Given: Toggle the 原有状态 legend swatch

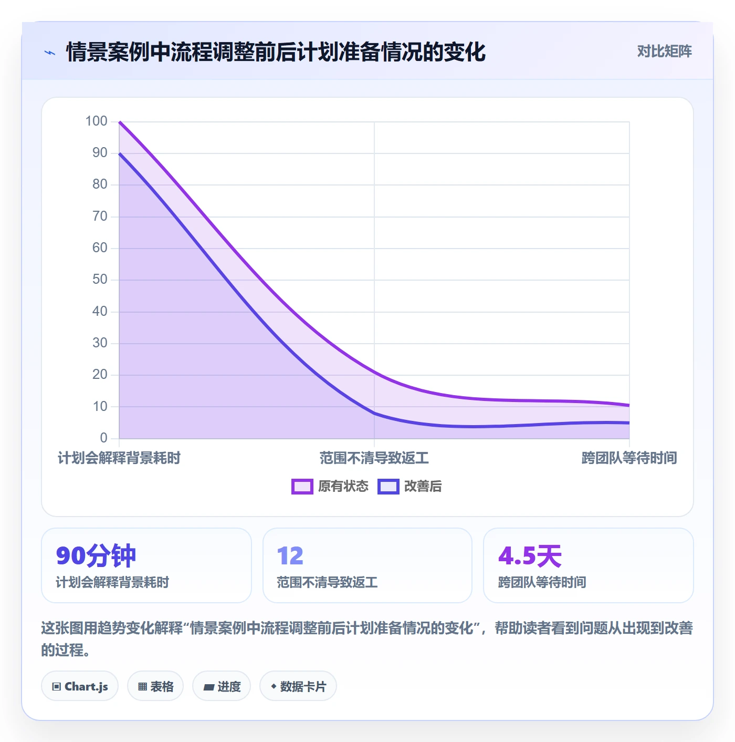Looking at the screenshot, I should (302, 487).
